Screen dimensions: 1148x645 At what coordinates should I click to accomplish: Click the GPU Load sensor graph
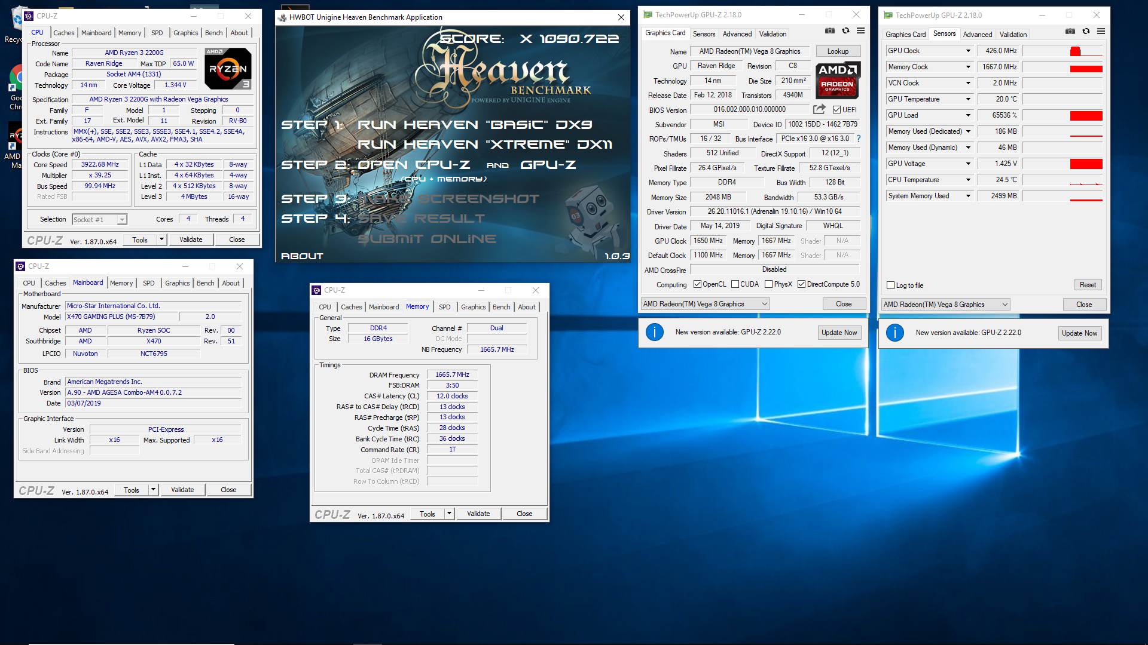pyautogui.click(x=1062, y=115)
